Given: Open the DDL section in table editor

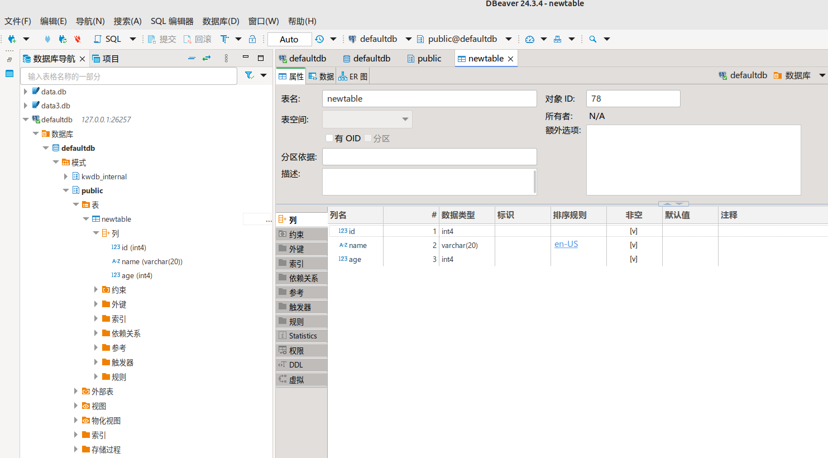Looking at the screenshot, I should tap(301, 365).
